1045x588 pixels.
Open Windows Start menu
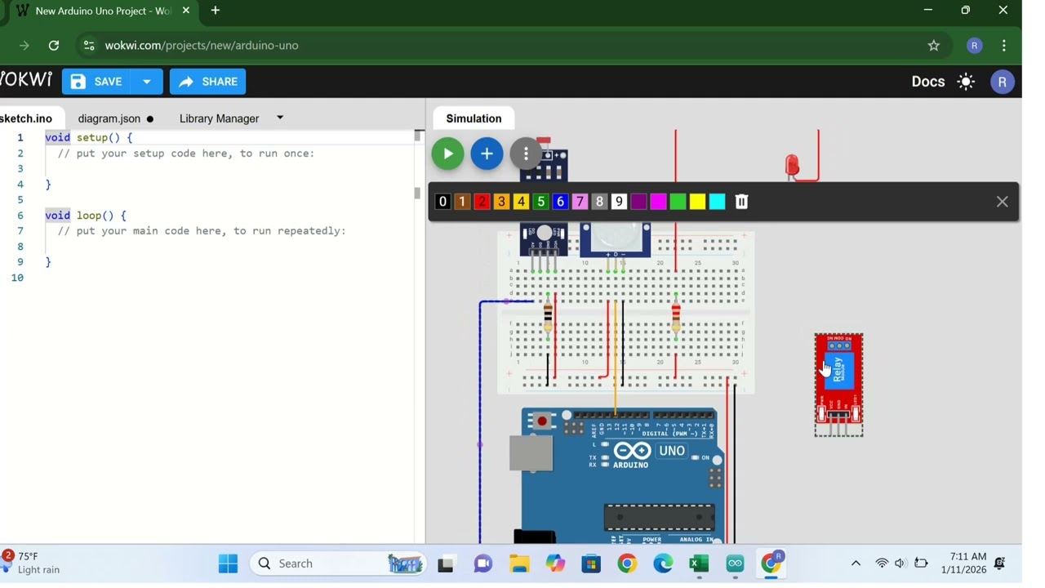coord(228,563)
